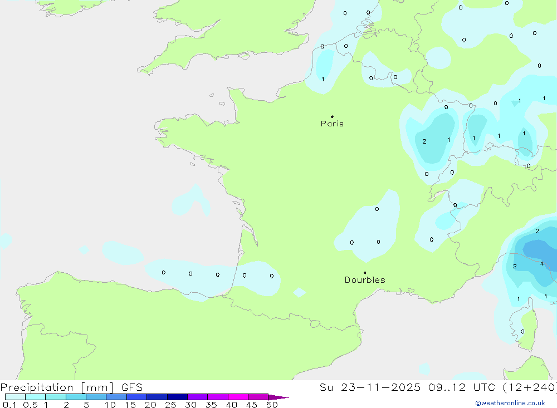Click the Dourbies location label

(x=365, y=280)
